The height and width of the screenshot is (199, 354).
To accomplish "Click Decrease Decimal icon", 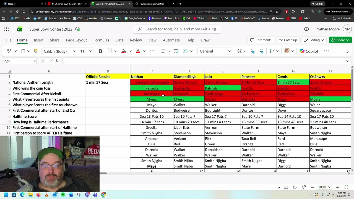I will [x=252, y=51].
